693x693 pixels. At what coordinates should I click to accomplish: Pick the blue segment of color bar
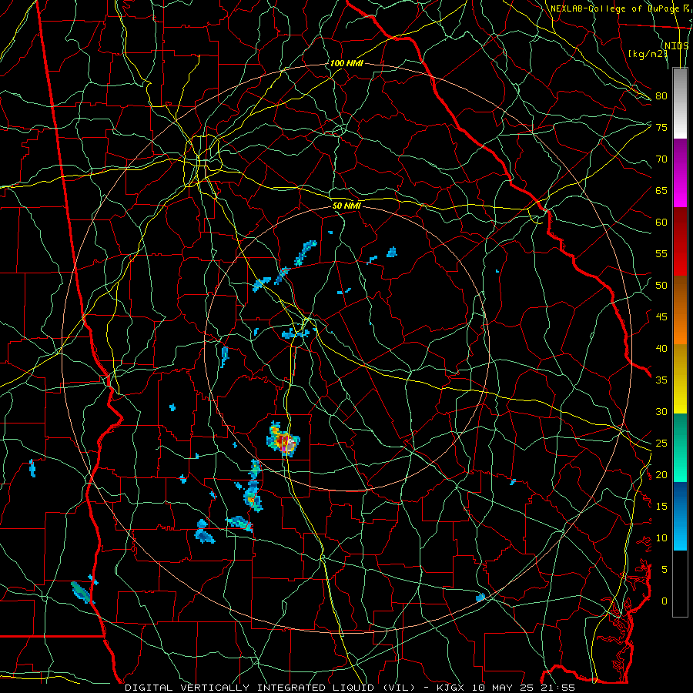[680, 516]
